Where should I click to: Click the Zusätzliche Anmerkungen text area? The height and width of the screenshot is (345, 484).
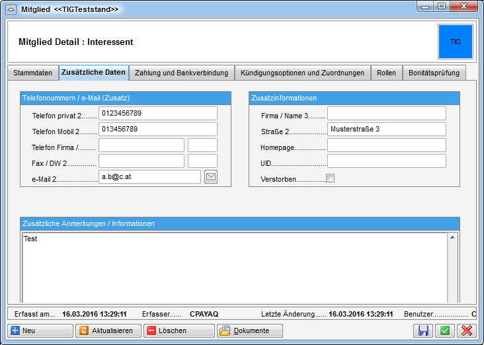pos(235,268)
